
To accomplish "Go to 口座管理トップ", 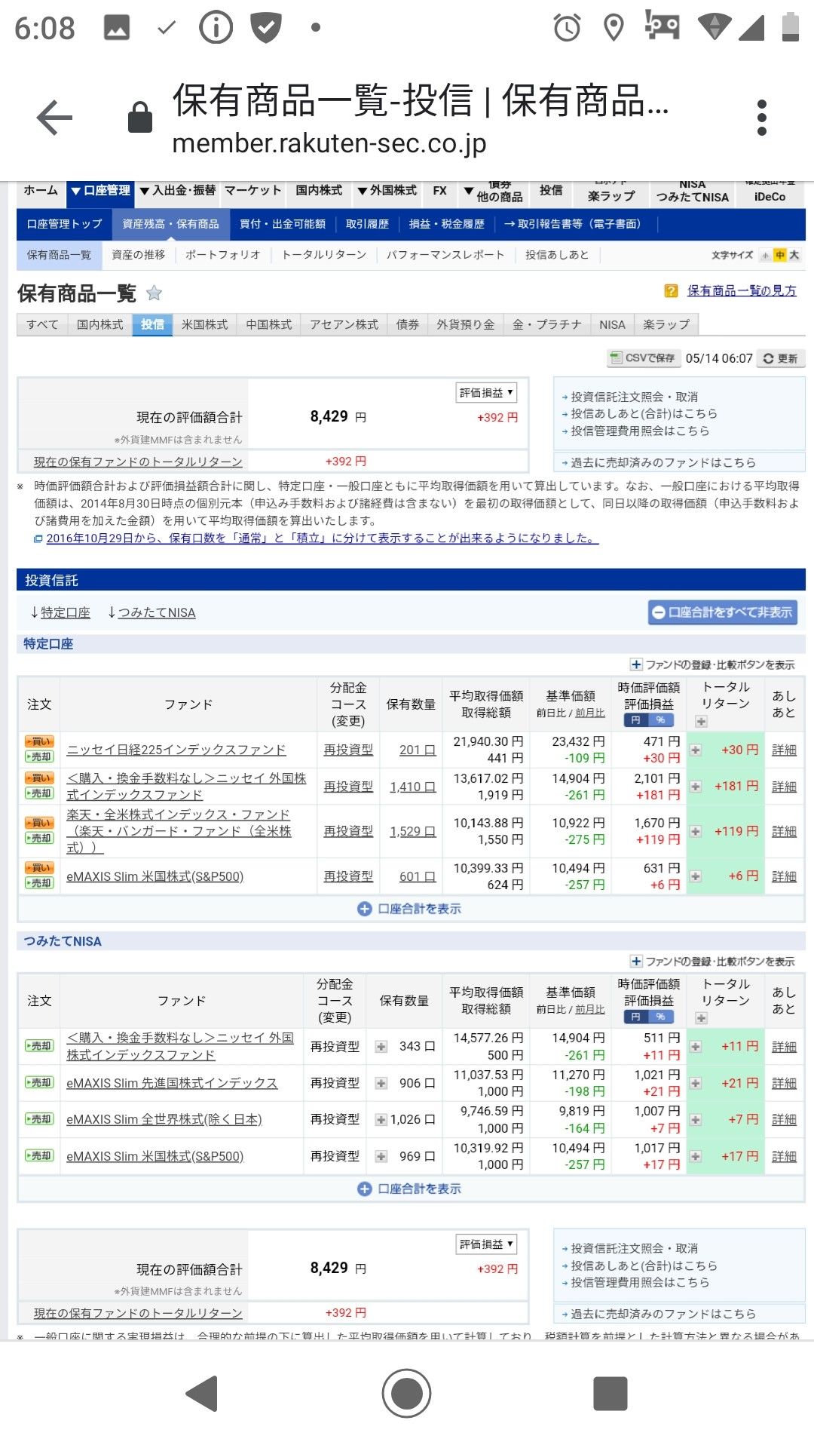I will (x=64, y=224).
